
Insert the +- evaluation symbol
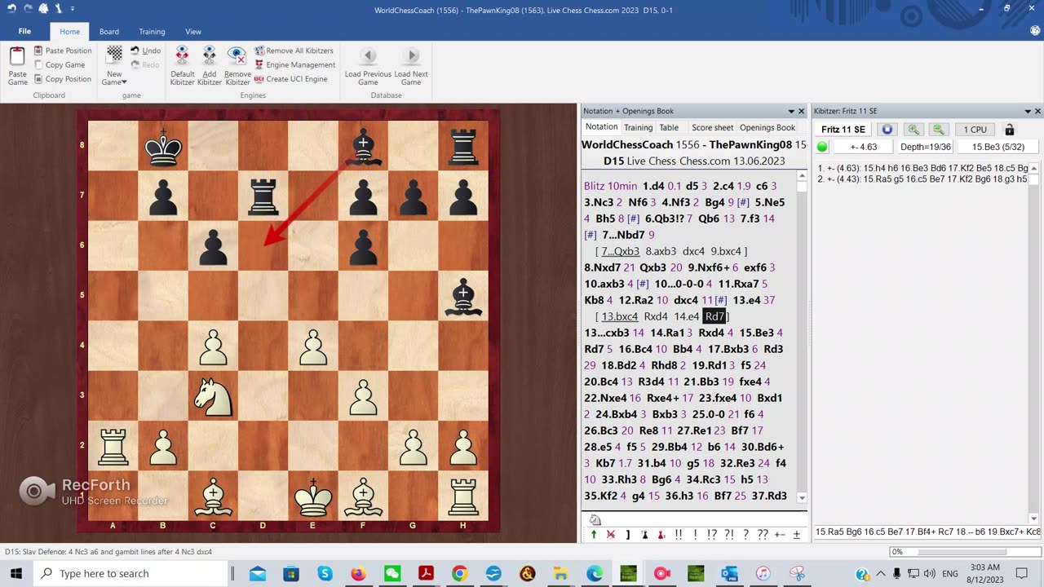pos(780,535)
